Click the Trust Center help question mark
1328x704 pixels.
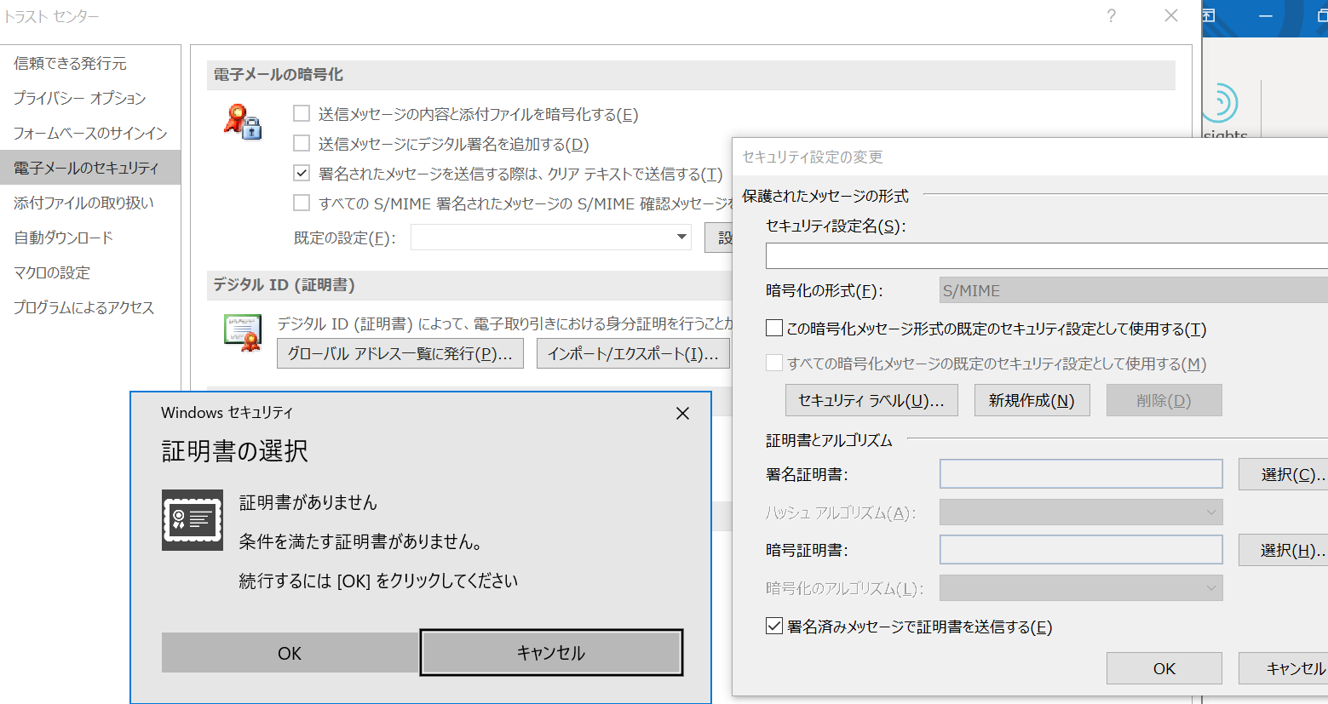point(1112,16)
